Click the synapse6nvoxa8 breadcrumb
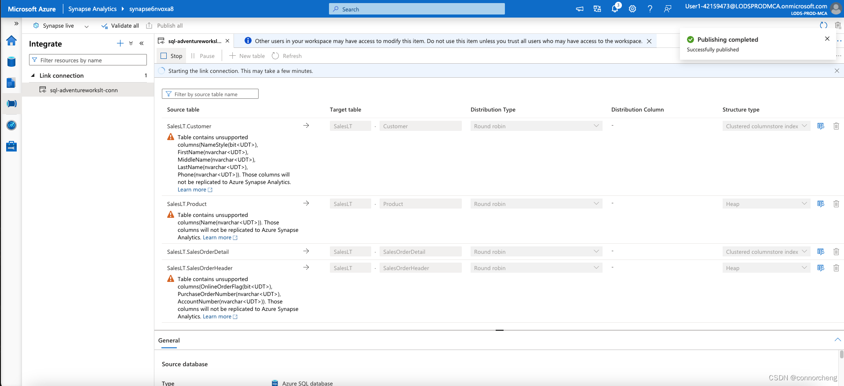 [151, 9]
